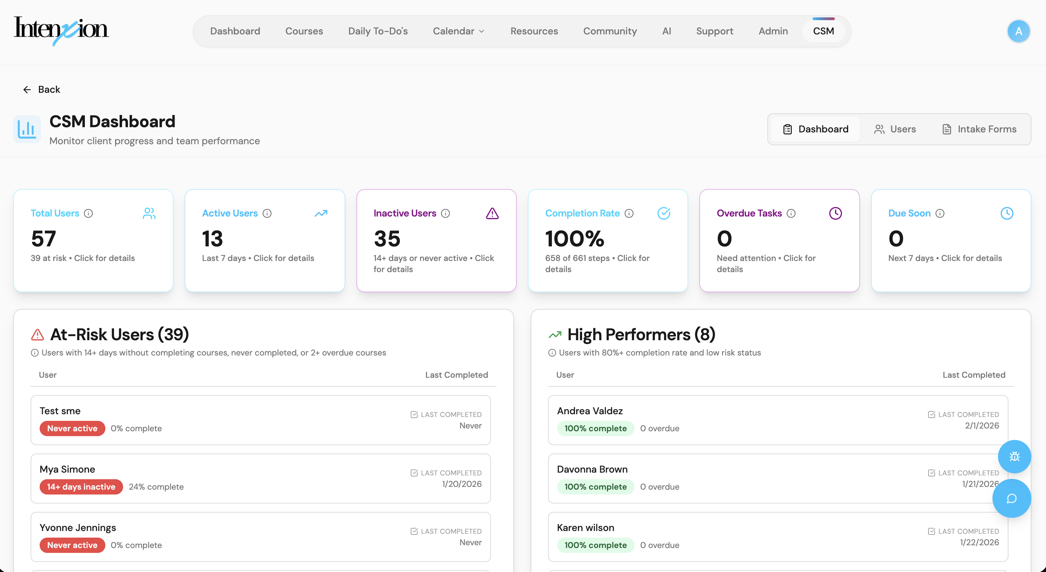Open the user avatar A menu
Screen dimensions: 1046x572
coord(1019,31)
